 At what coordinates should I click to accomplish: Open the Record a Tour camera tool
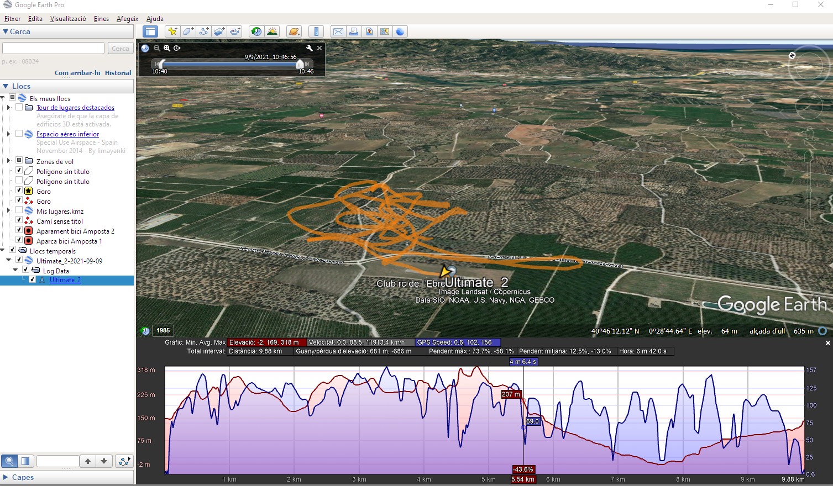coord(235,31)
